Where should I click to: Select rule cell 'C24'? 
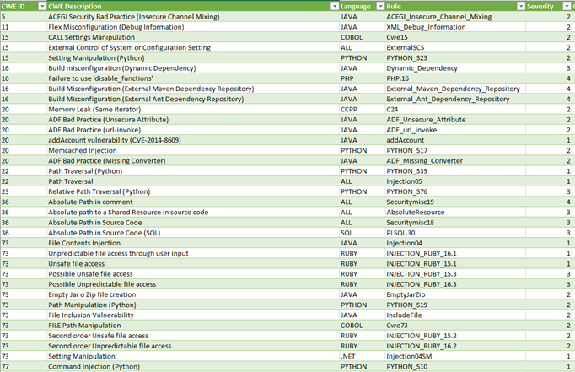click(x=455, y=109)
